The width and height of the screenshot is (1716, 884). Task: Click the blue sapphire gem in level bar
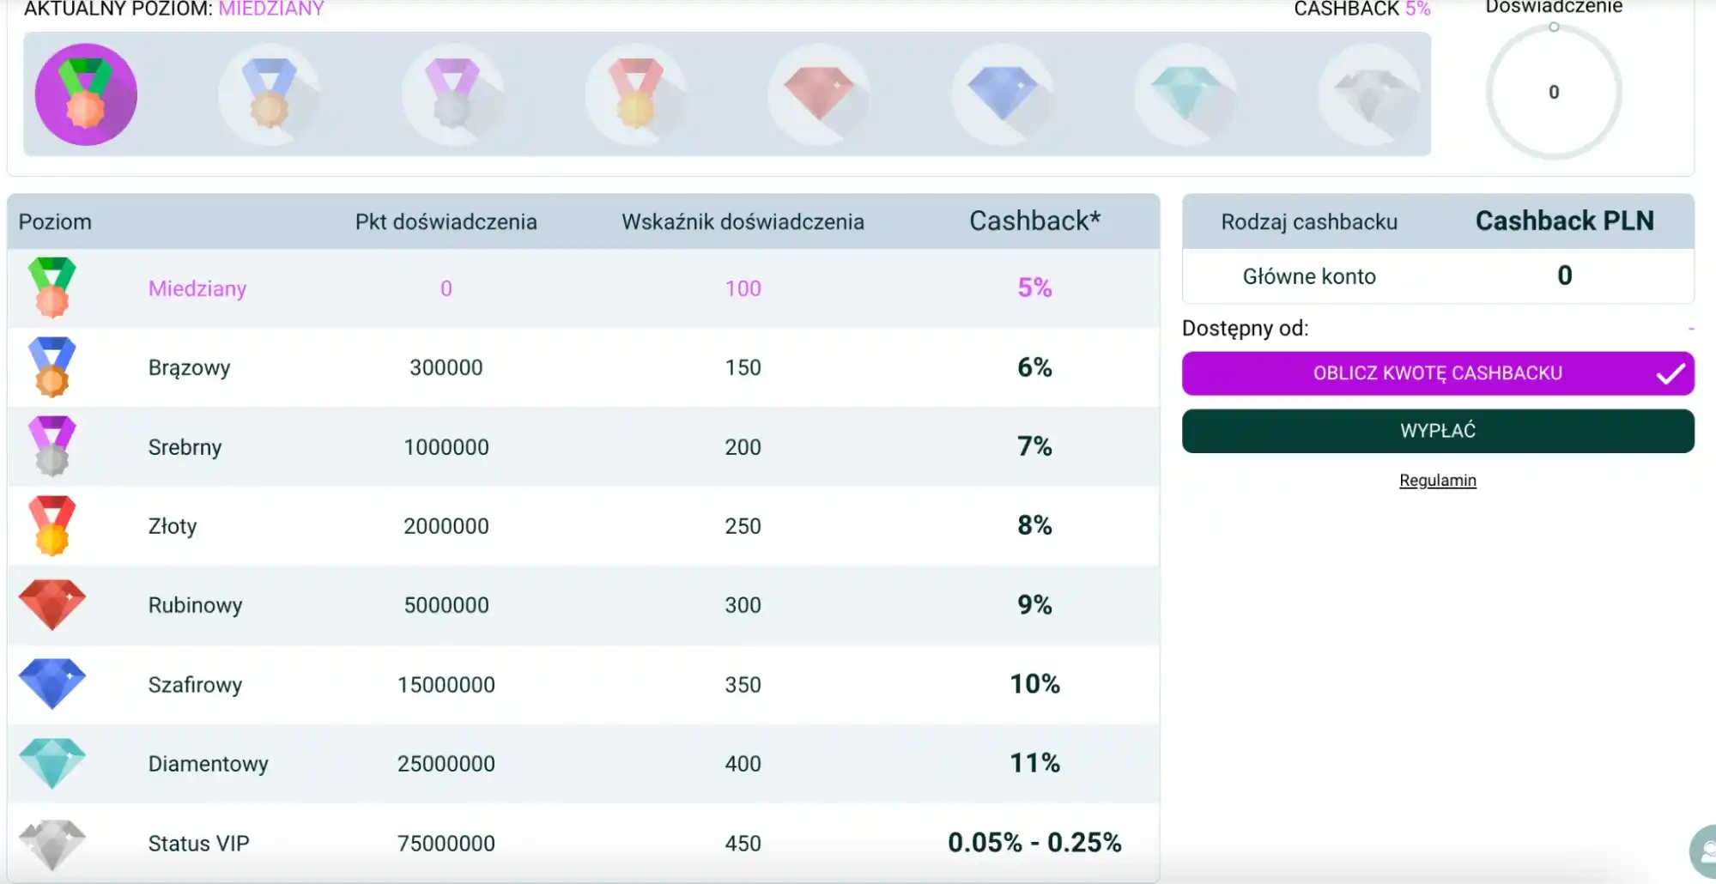click(x=1002, y=94)
